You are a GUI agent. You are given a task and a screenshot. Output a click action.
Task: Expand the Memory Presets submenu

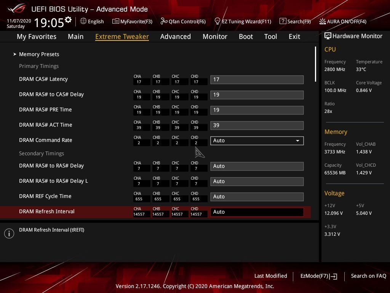(x=39, y=54)
